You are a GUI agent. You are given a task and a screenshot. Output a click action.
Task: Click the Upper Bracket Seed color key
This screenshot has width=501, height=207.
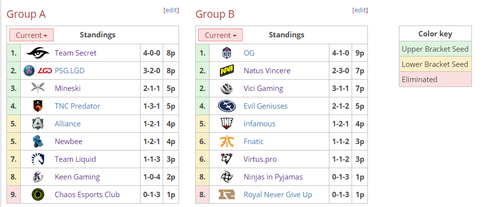point(435,49)
